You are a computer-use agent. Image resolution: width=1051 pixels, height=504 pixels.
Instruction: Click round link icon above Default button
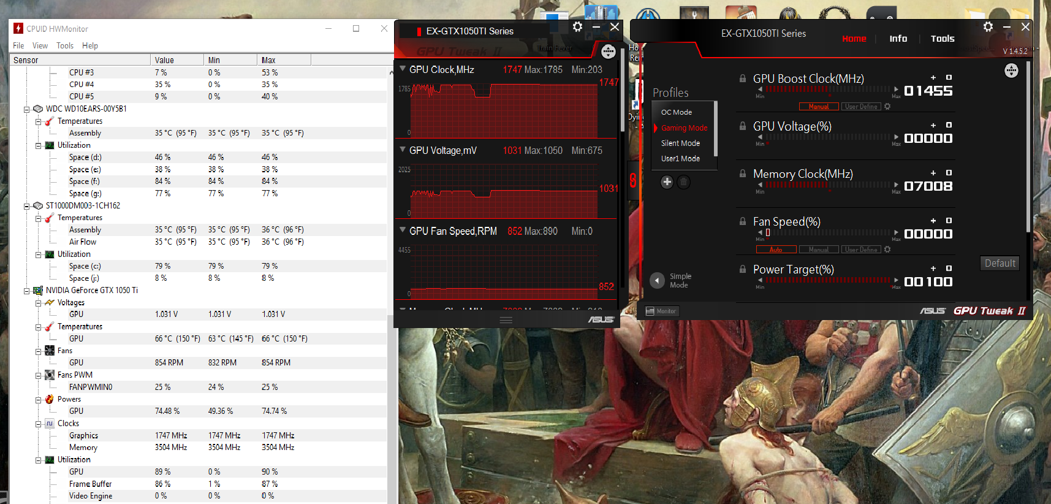pyautogui.click(x=1011, y=71)
